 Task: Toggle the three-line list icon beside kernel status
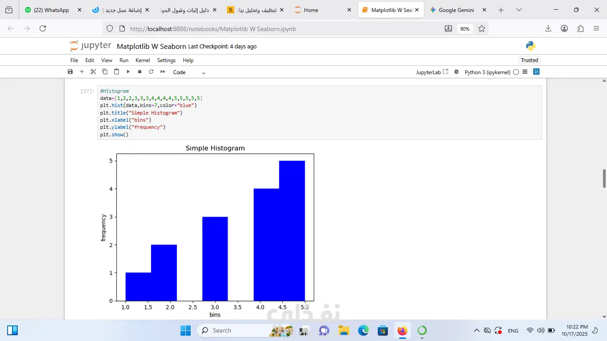[525, 72]
